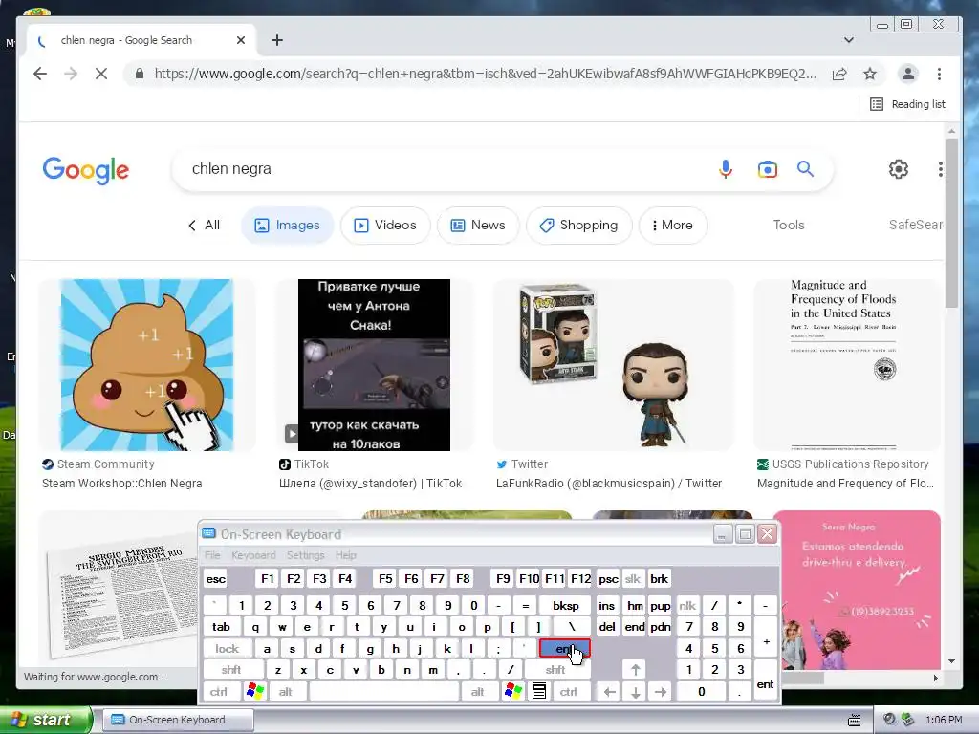Open the Steam Community poop emoji thumbnail
The width and height of the screenshot is (979, 734).
(146, 365)
